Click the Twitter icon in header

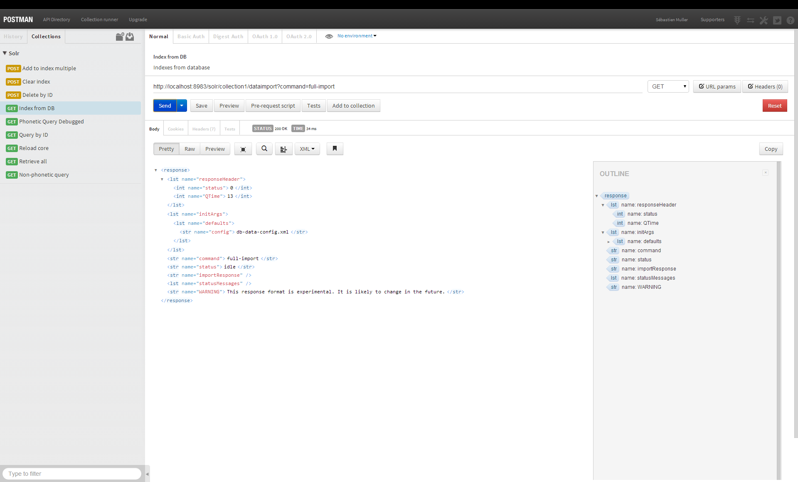(x=777, y=20)
